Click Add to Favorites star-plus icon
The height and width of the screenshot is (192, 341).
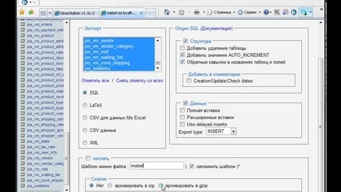[x=31, y=12]
